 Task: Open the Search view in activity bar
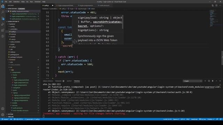pyautogui.click(x=3, y=12)
